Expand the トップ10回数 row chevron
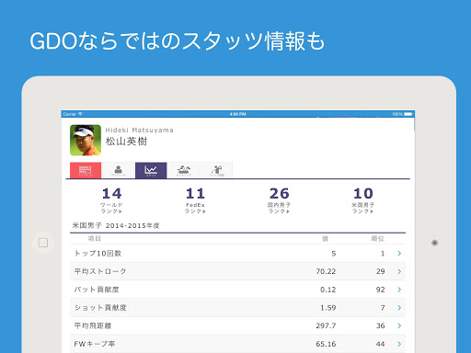This screenshot has width=471, height=353. click(399, 253)
